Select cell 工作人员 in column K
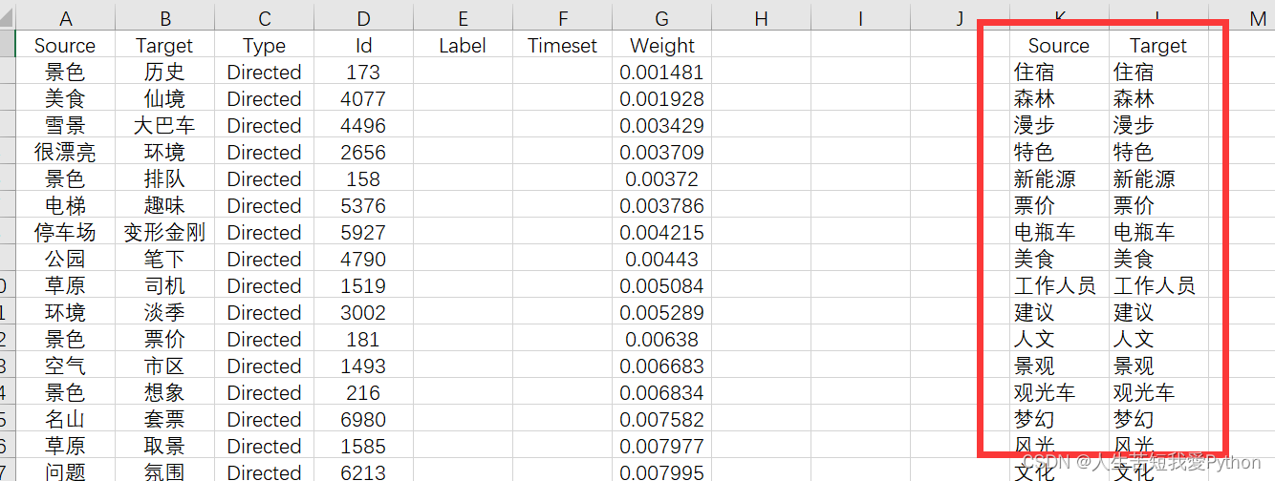Image resolution: width=1275 pixels, height=481 pixels. click(x=1059, y=285)
